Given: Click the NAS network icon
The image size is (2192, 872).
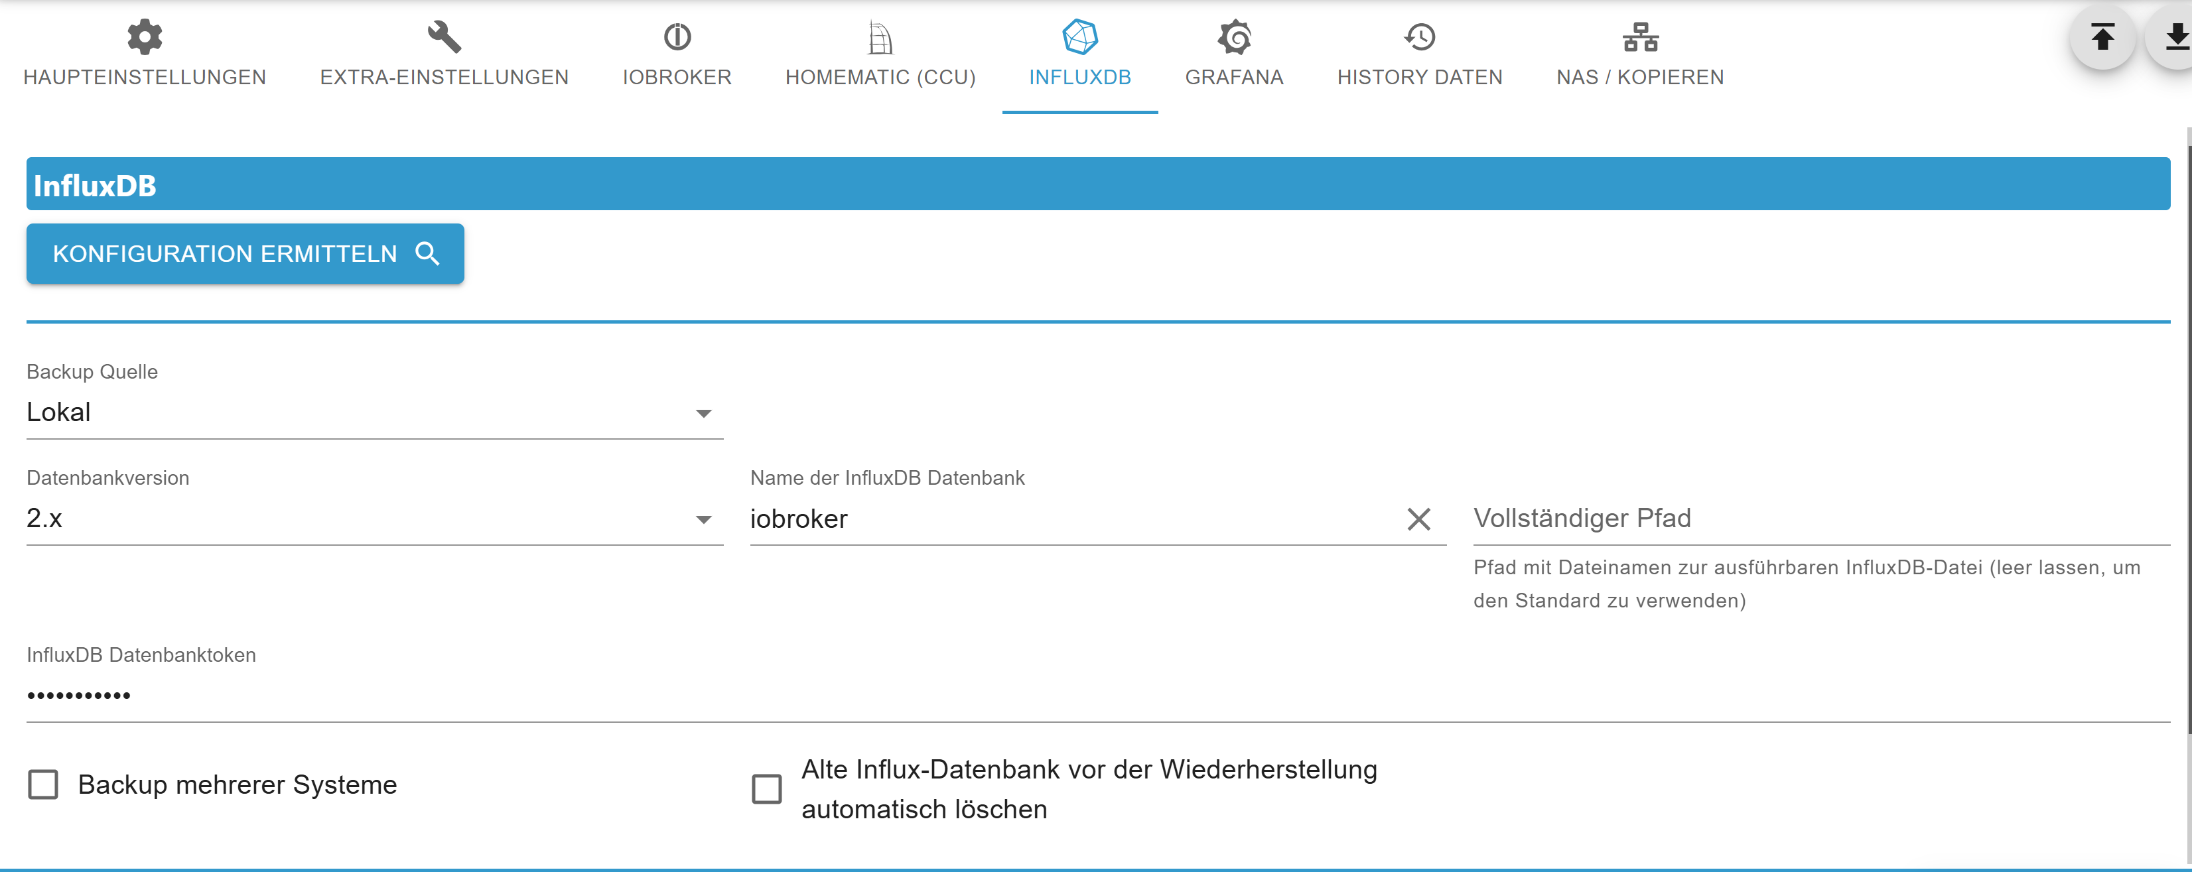Looking at the screenshot, I should coord(1640,36).
